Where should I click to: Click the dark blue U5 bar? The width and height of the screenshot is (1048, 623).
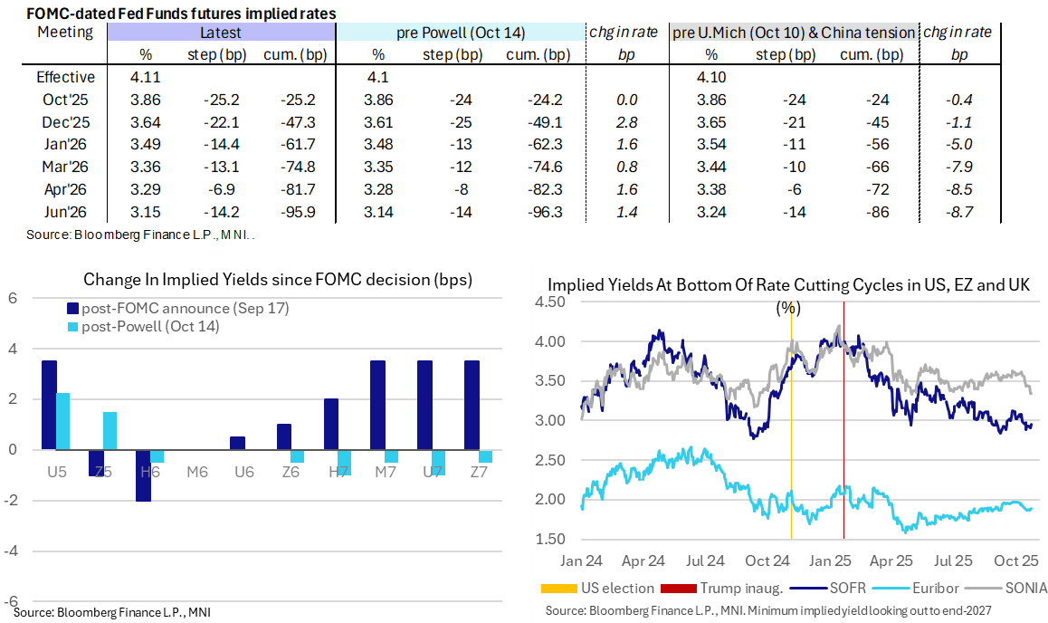[50, 405]
